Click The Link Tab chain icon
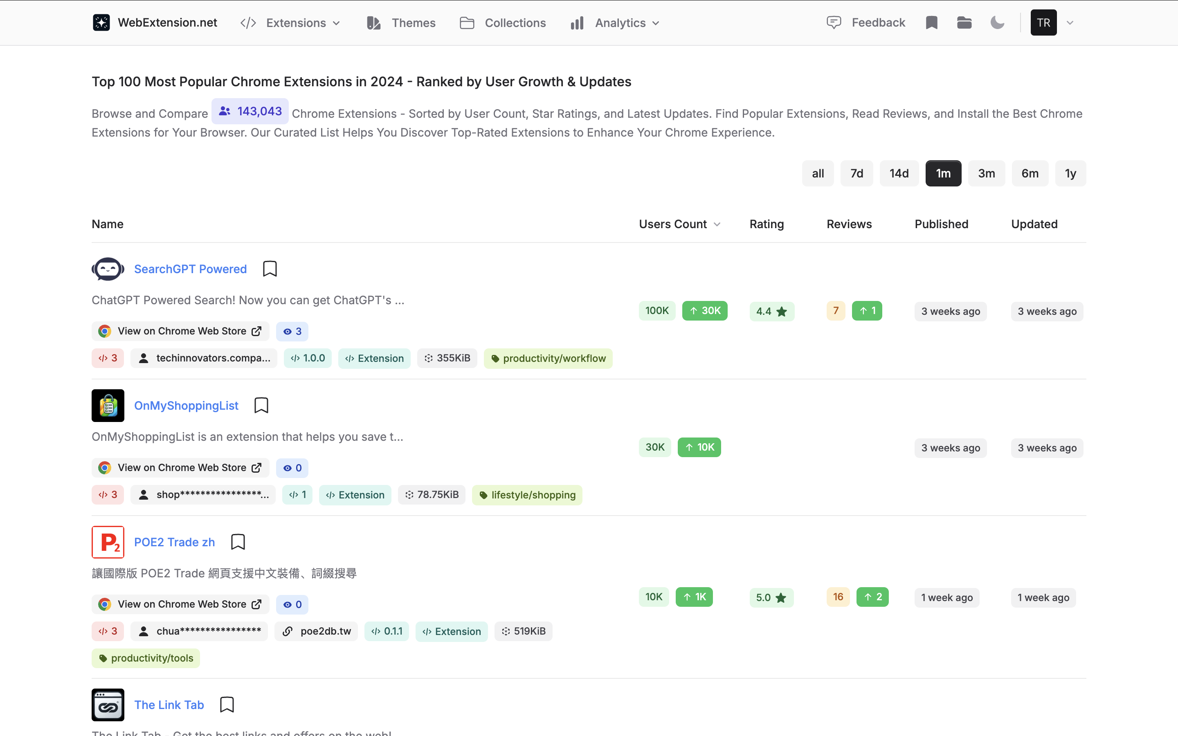 (x=108, y=705)
